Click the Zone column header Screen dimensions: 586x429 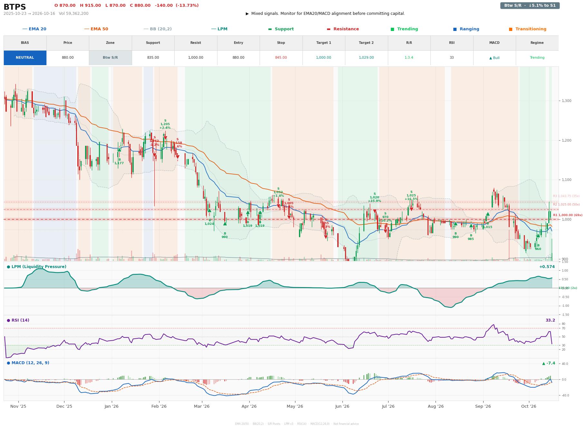(110, 43)
